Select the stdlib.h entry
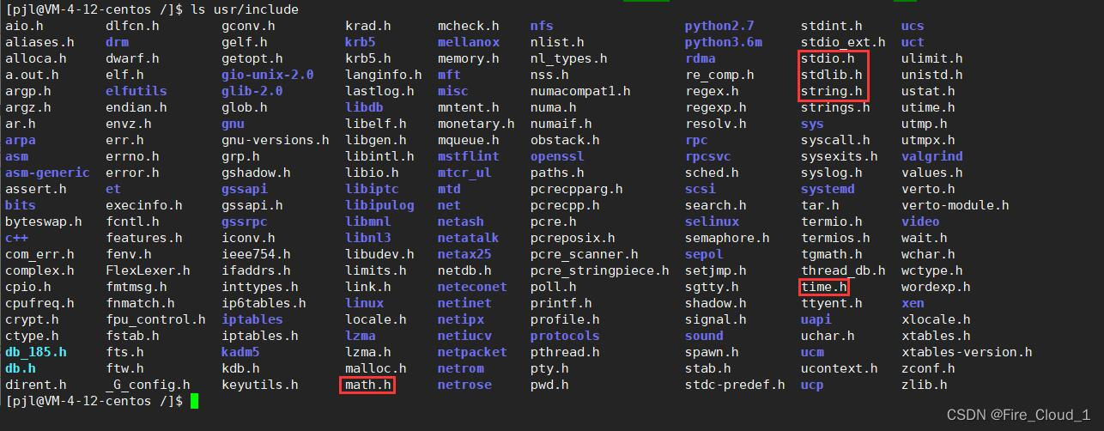Image resolution: width=1104 pixels, height=431 pixels. [x=832, y=75]
